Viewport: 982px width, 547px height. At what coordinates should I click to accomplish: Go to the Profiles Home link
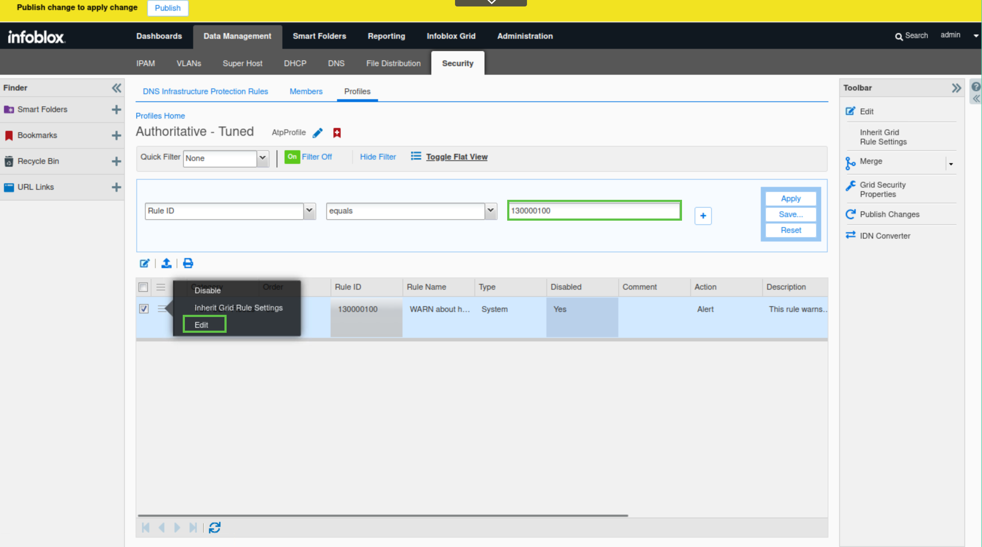pyautogui.click(x=160, y=116)
